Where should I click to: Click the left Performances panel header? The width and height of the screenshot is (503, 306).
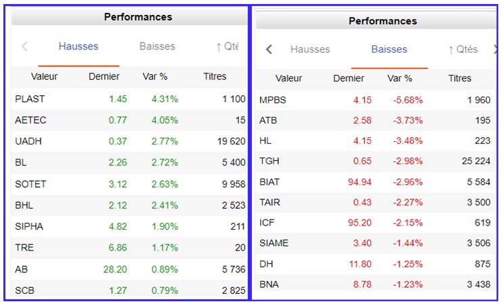pyautogui.click(x=137, y=17)
